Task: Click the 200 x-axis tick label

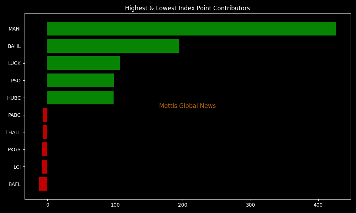Action: pyautogui.click(x=183, y=205)
